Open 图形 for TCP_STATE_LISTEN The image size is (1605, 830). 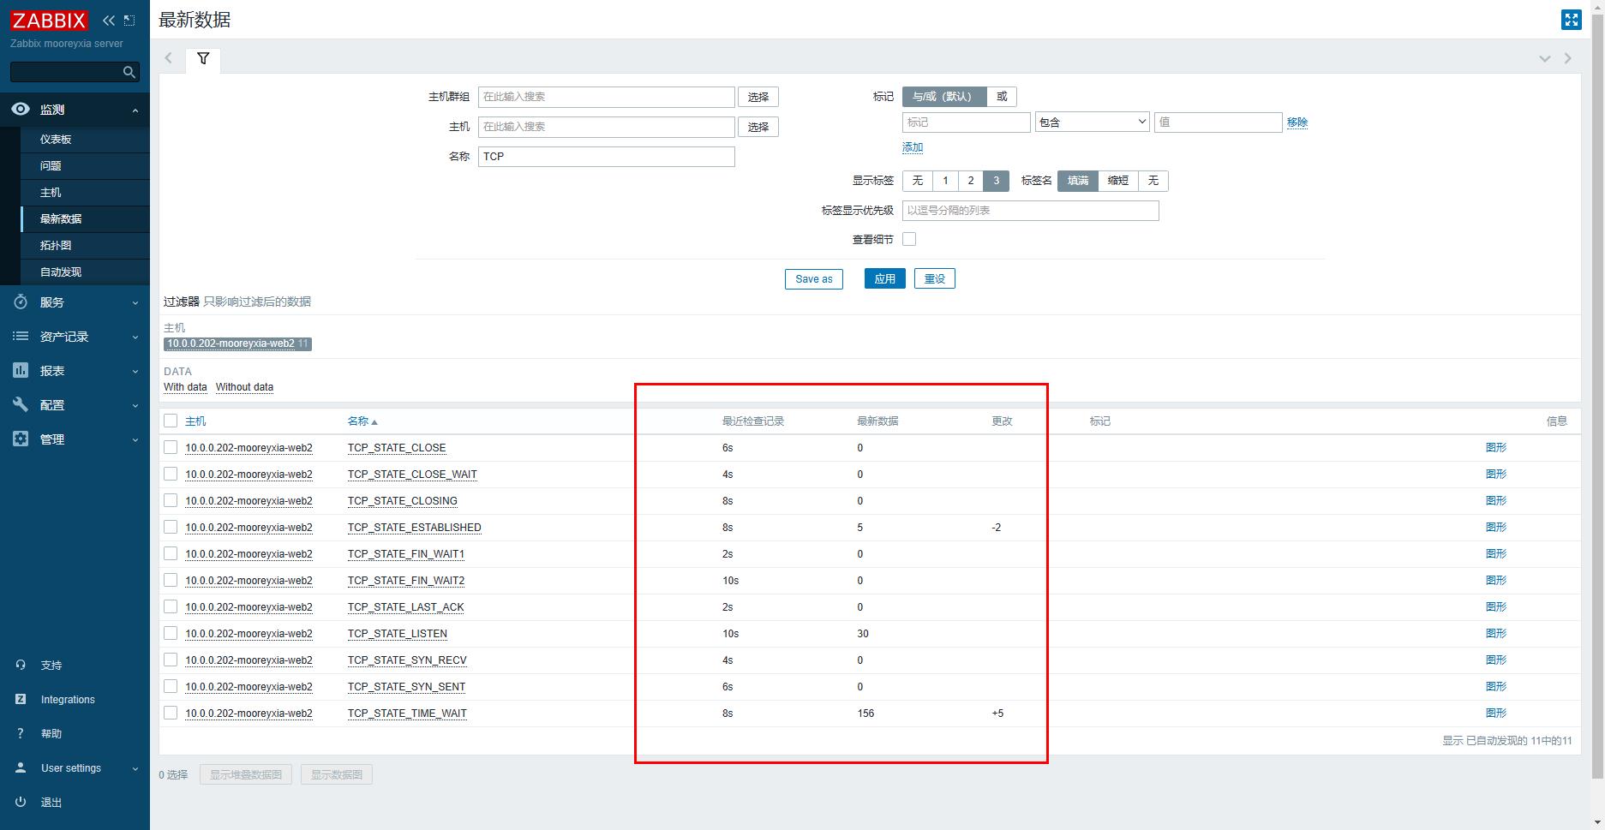point(1496,633)
